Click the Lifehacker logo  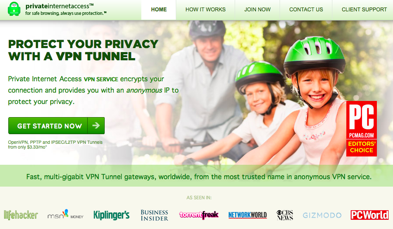(21, 215)
